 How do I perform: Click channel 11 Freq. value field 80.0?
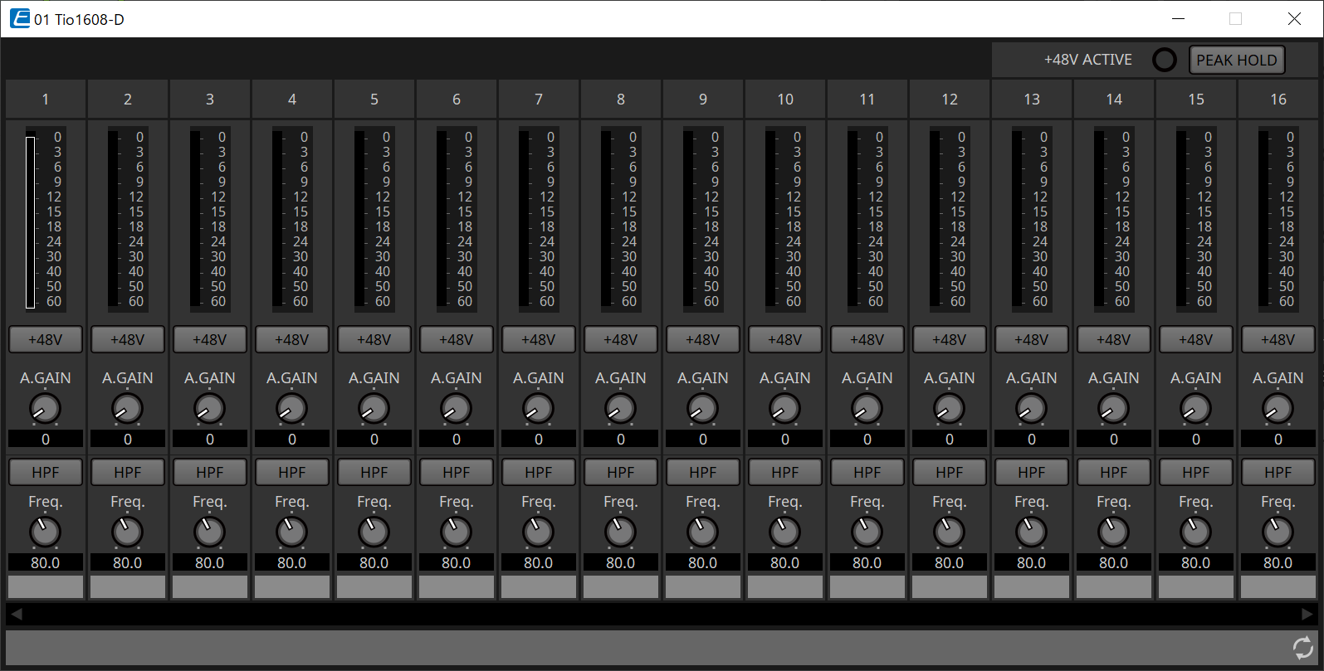(867, 562)
